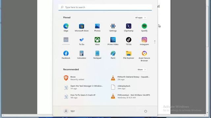Image resolution: width=211 pixels, height=118 pixels.
Task: Open Notepad from pinned apps
Action: 97,55
